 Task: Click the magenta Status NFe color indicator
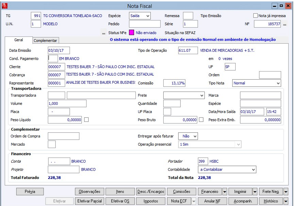(132, 33)
